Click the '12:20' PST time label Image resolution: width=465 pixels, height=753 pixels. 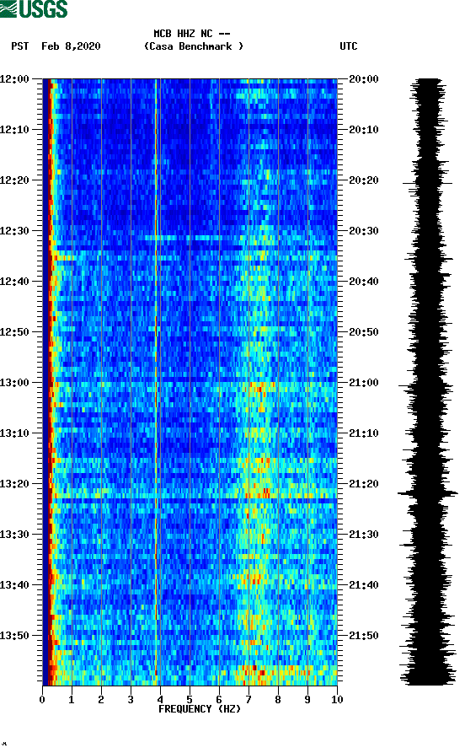14,180
